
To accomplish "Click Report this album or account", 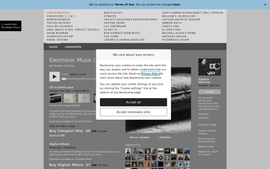I will click(208, 153).
